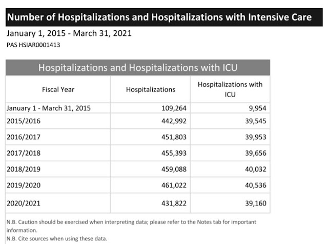Click the January 1 - March 31, 2015 row label
This screenshot has width=327, height=244.
49,108
